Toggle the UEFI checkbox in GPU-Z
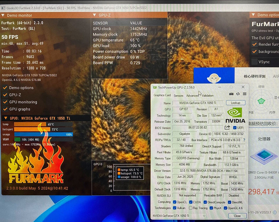The height and width of the screenshot is (222, 279). pyautogui.click(x=235, y=128)
